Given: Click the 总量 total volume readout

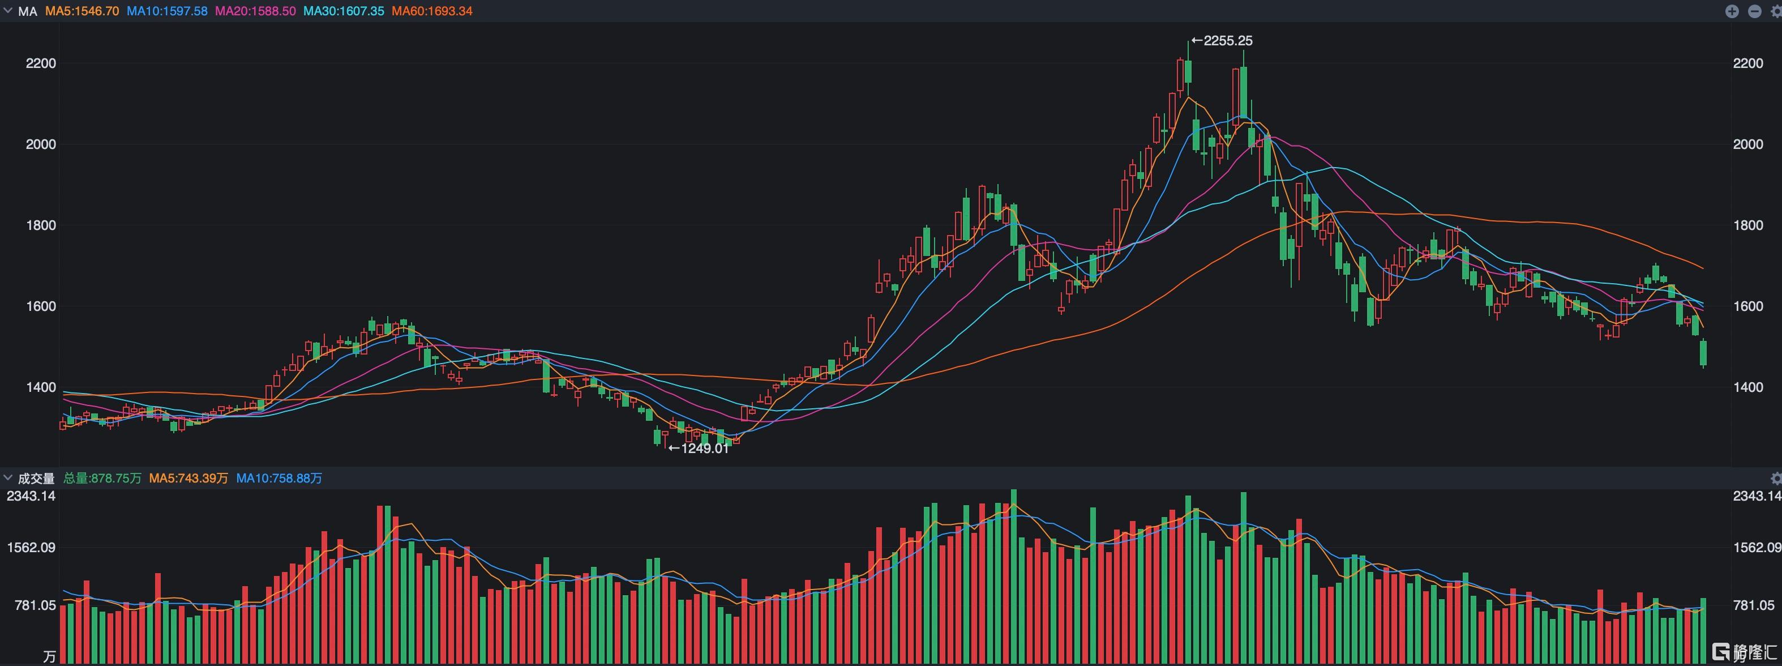Looking at the screenshot, I should (x=102, y=479).
